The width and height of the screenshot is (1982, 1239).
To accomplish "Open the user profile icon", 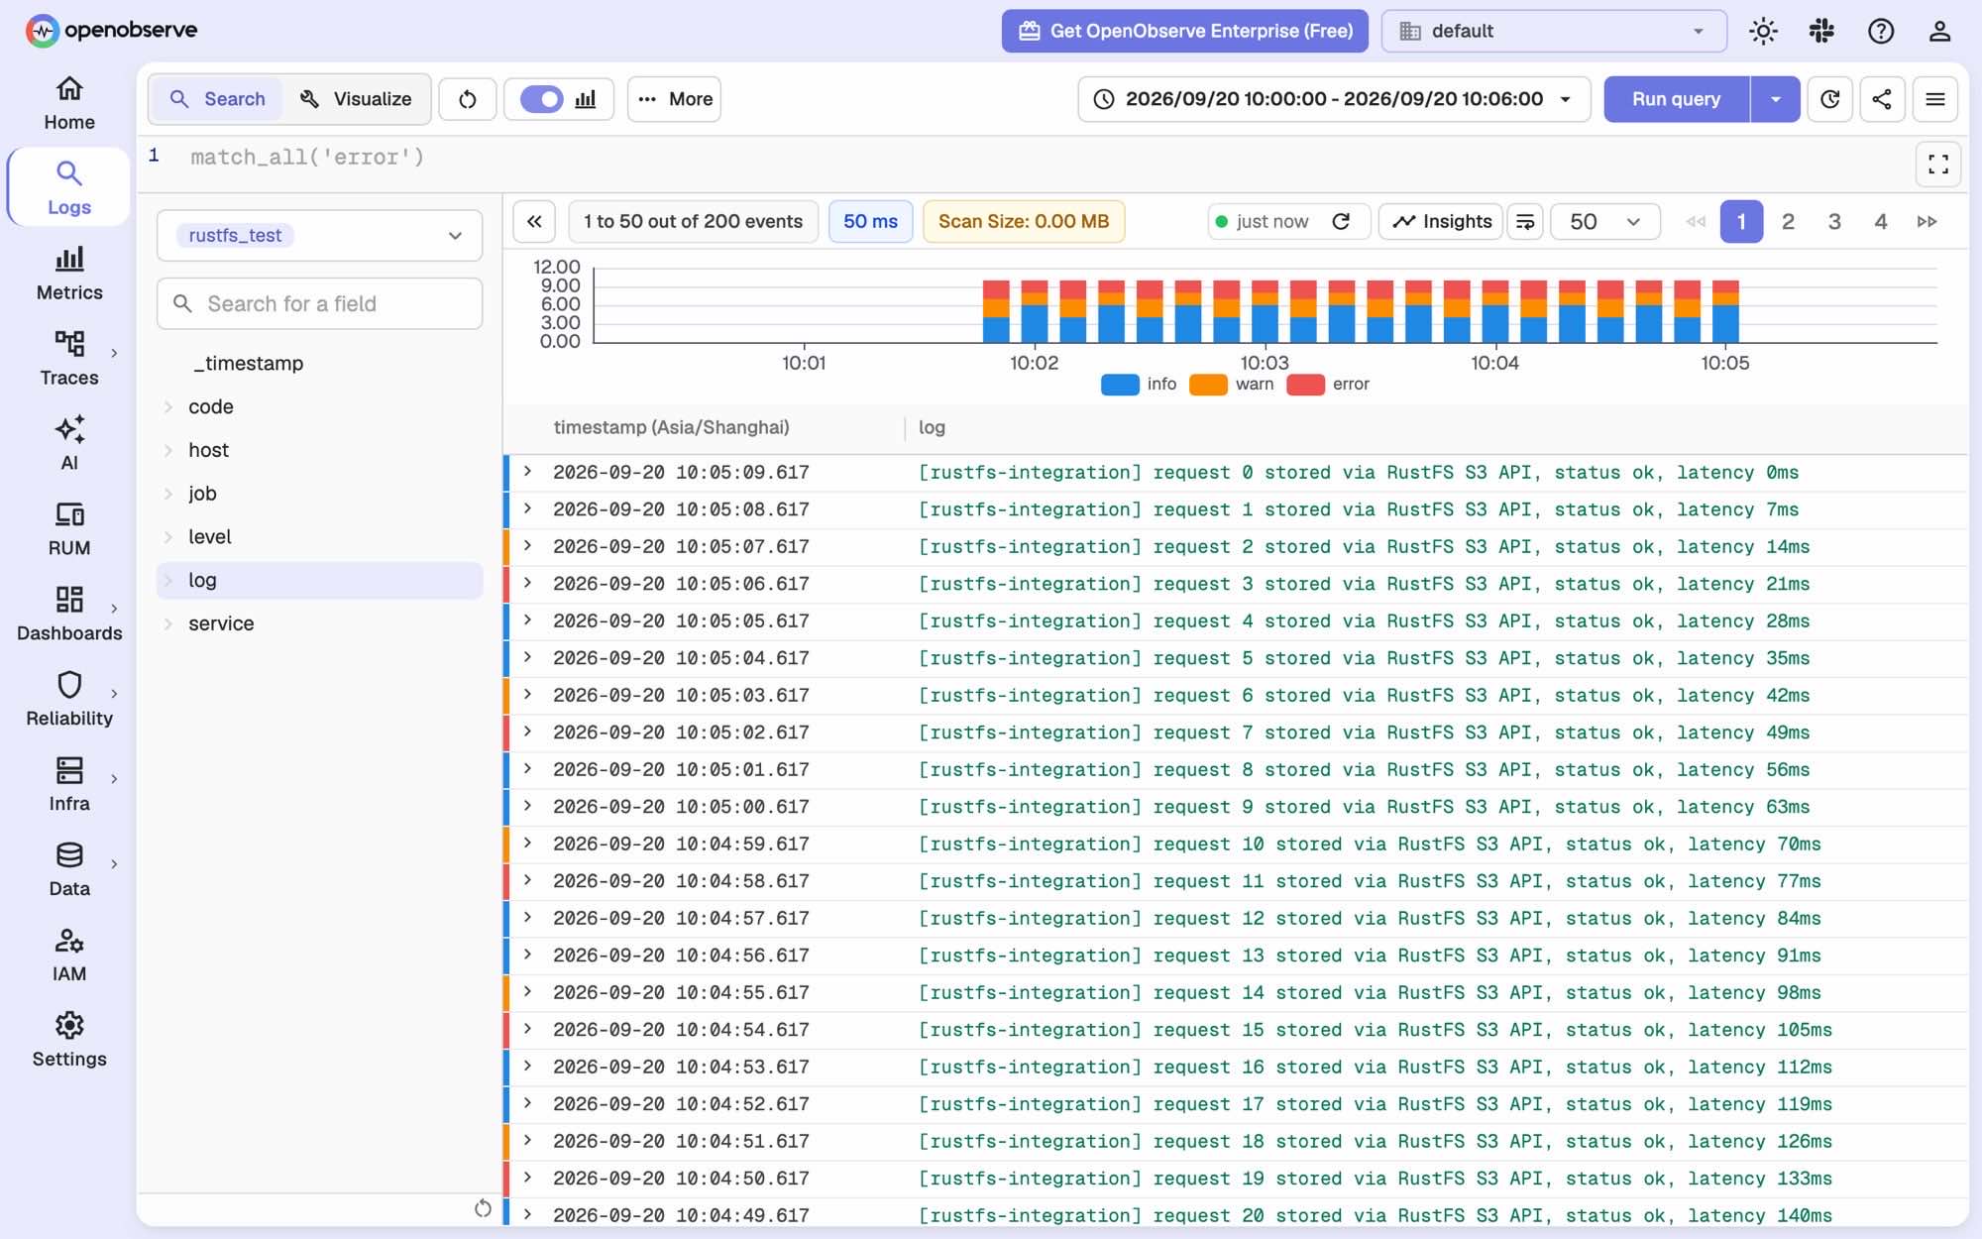I will (x=1939, y=31).
